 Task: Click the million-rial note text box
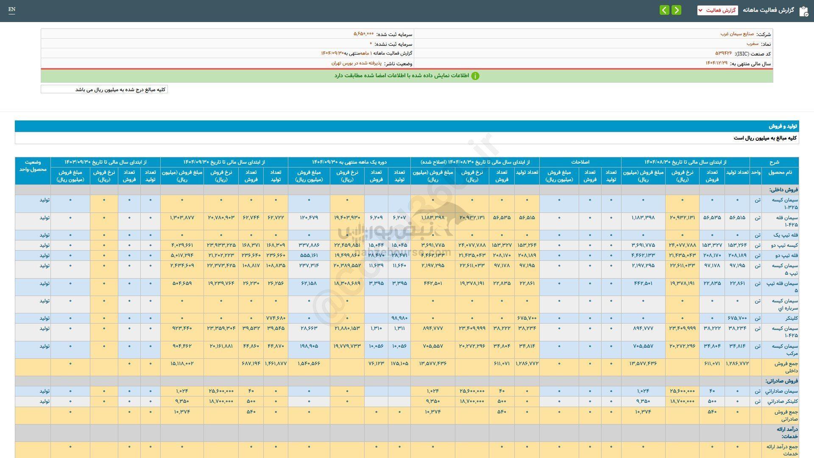point(104,89)
